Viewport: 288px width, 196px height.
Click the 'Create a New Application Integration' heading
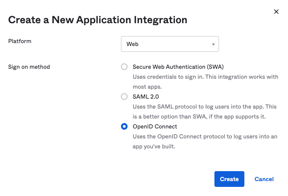tap(98, 19)
